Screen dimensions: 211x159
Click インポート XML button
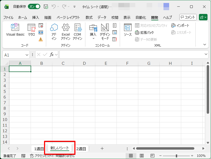tap(180, 25)
